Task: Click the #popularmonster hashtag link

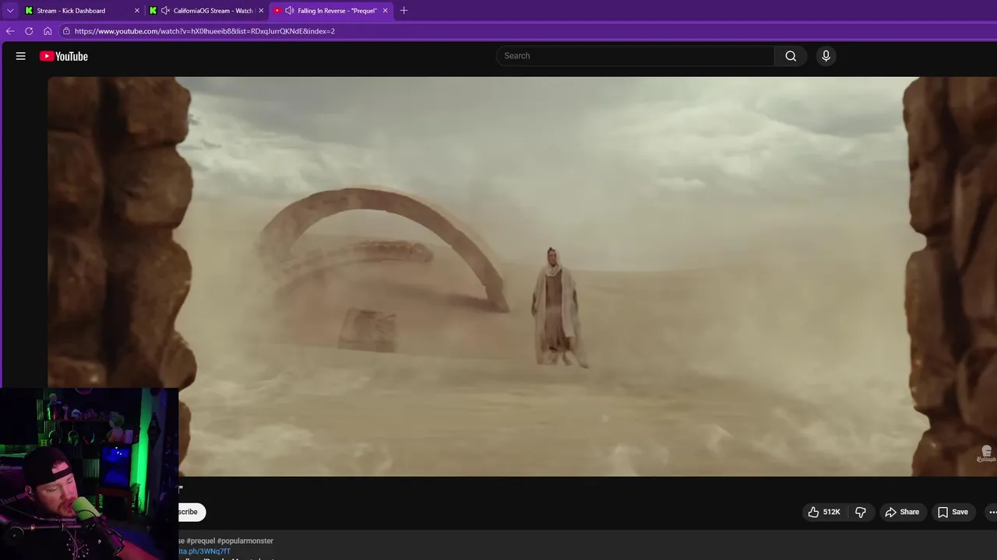Action: pos(245,541)
